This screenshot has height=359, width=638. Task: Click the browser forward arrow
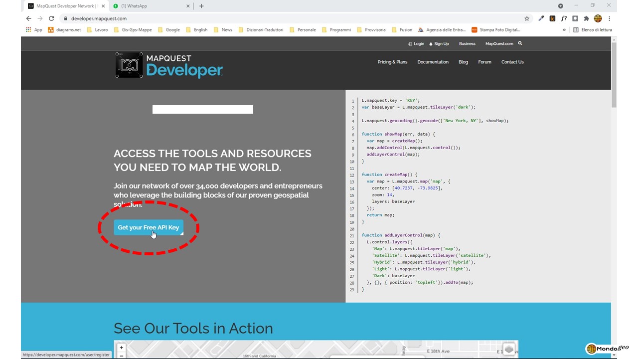(40, 18)
